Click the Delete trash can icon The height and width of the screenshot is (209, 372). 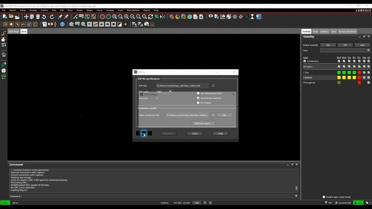coord(38,17)
